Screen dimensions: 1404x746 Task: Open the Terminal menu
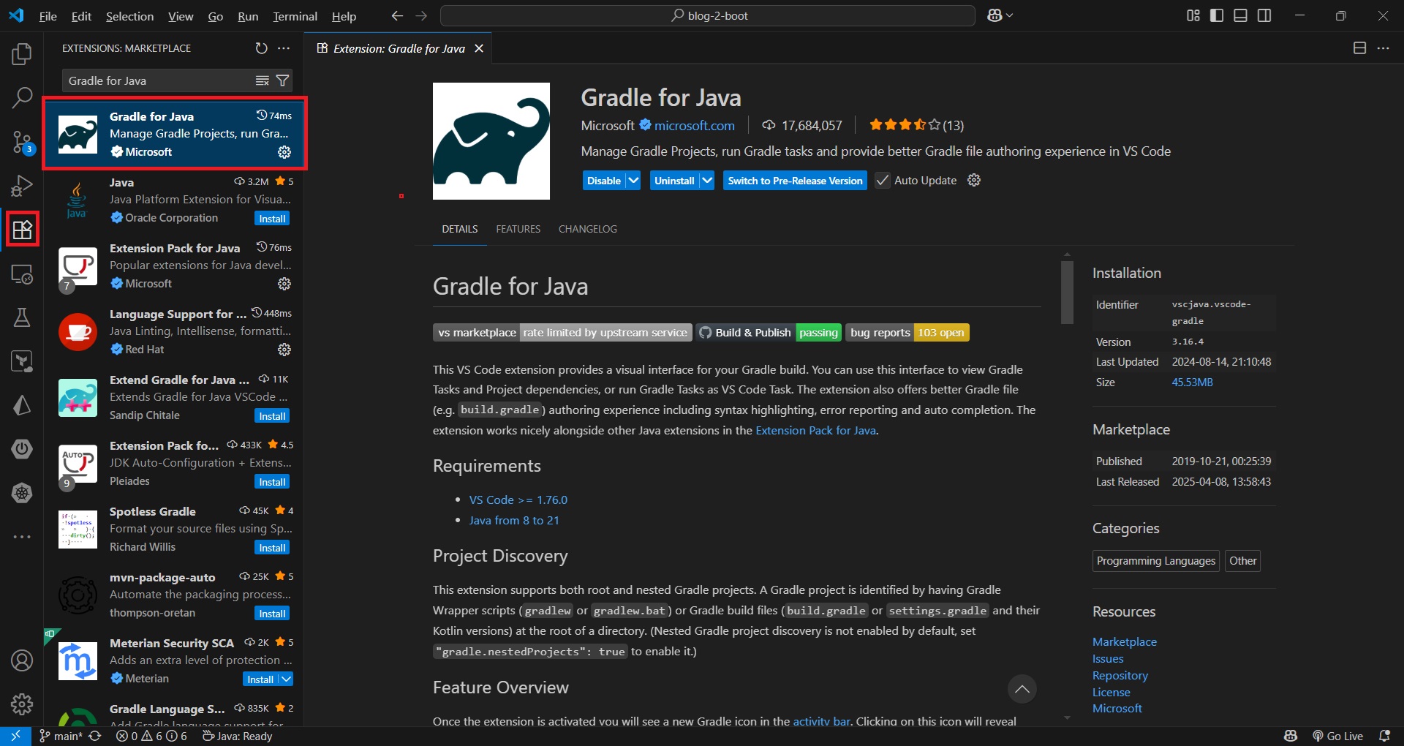295,16
